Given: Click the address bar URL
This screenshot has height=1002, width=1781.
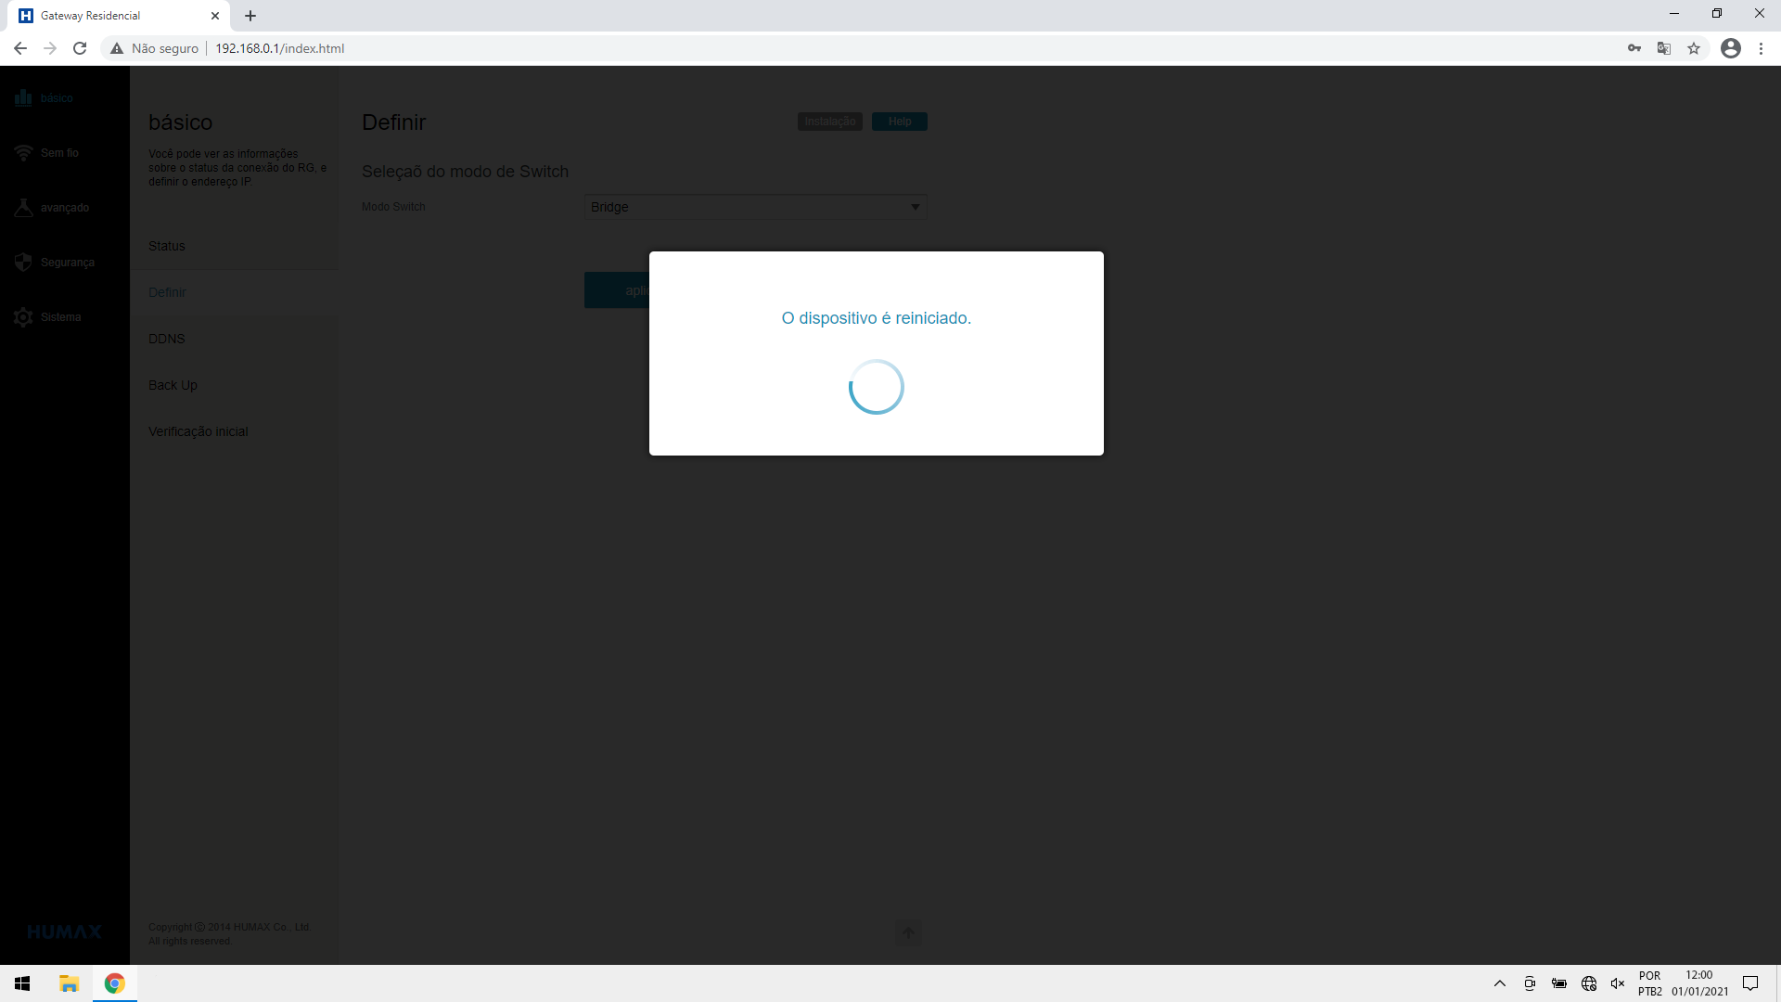Looking at the screenshot, I should pos(280,48).
